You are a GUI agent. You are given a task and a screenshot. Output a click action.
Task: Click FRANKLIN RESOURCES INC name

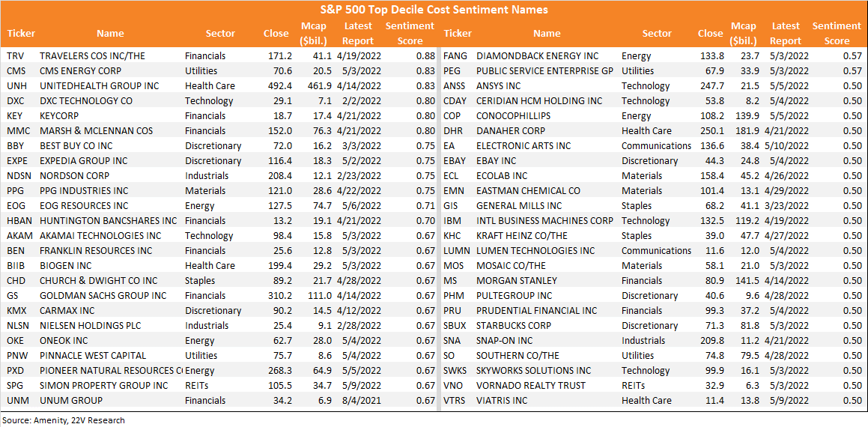(96, 250)
